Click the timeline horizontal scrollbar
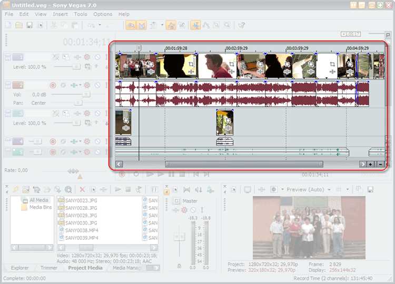 coord(244,164)
